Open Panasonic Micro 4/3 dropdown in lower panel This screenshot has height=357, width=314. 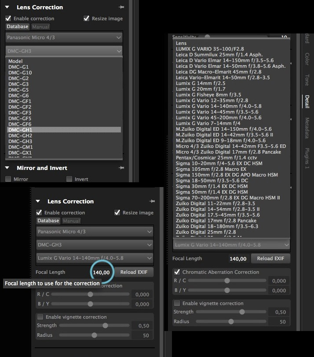click(x=95, y=232)
